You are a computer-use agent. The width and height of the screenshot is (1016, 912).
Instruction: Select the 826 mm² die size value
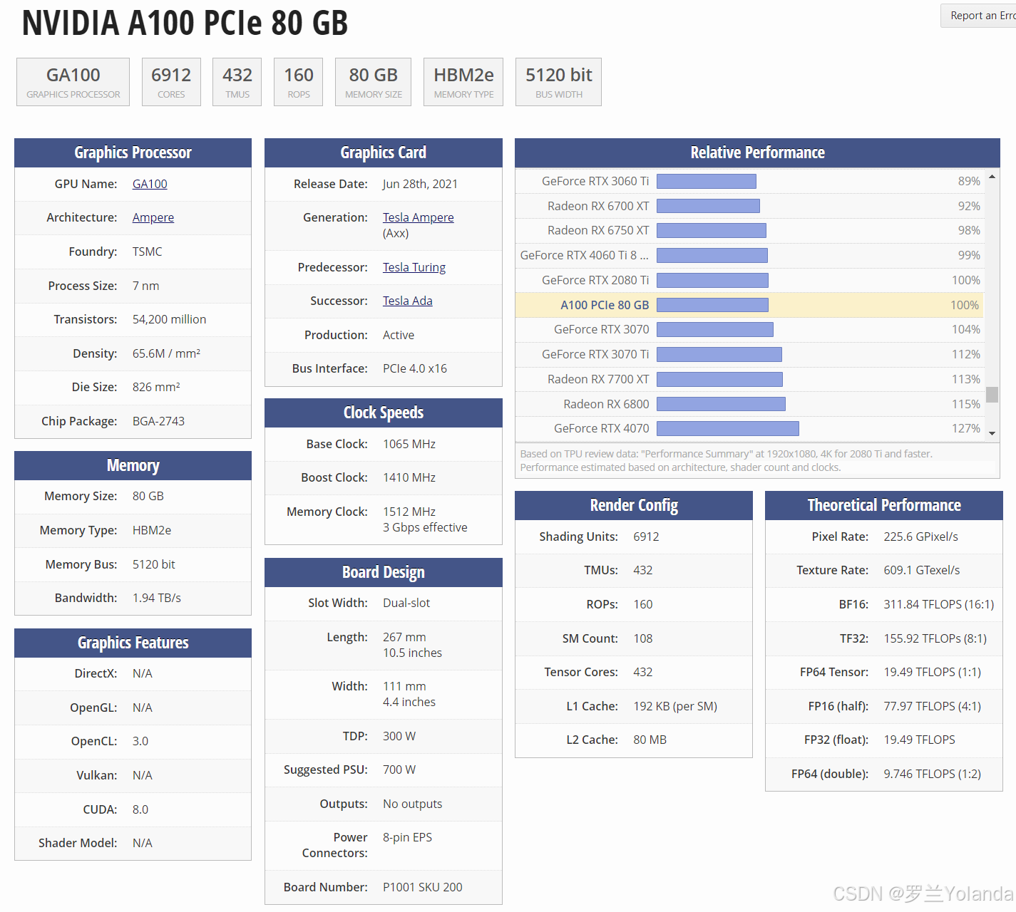pyautogui.click(x=156, y=387)
